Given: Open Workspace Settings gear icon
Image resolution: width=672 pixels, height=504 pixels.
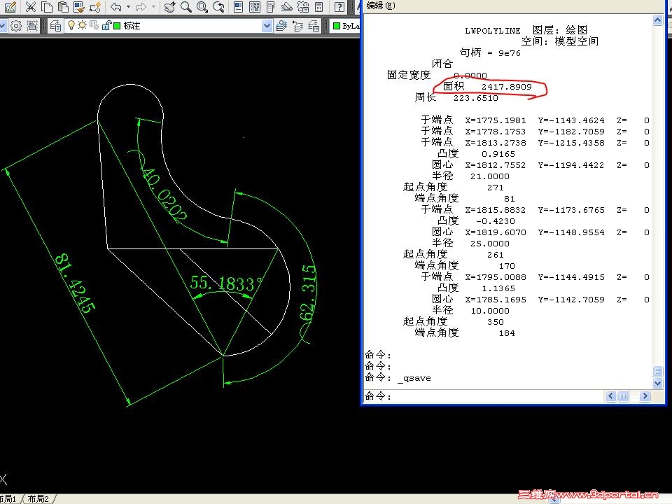Looking at the screenshot, I should tap(16, 26).
